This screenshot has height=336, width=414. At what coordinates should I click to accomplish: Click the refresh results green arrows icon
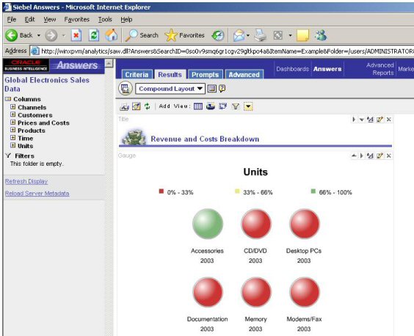click(x=147, y=106)
